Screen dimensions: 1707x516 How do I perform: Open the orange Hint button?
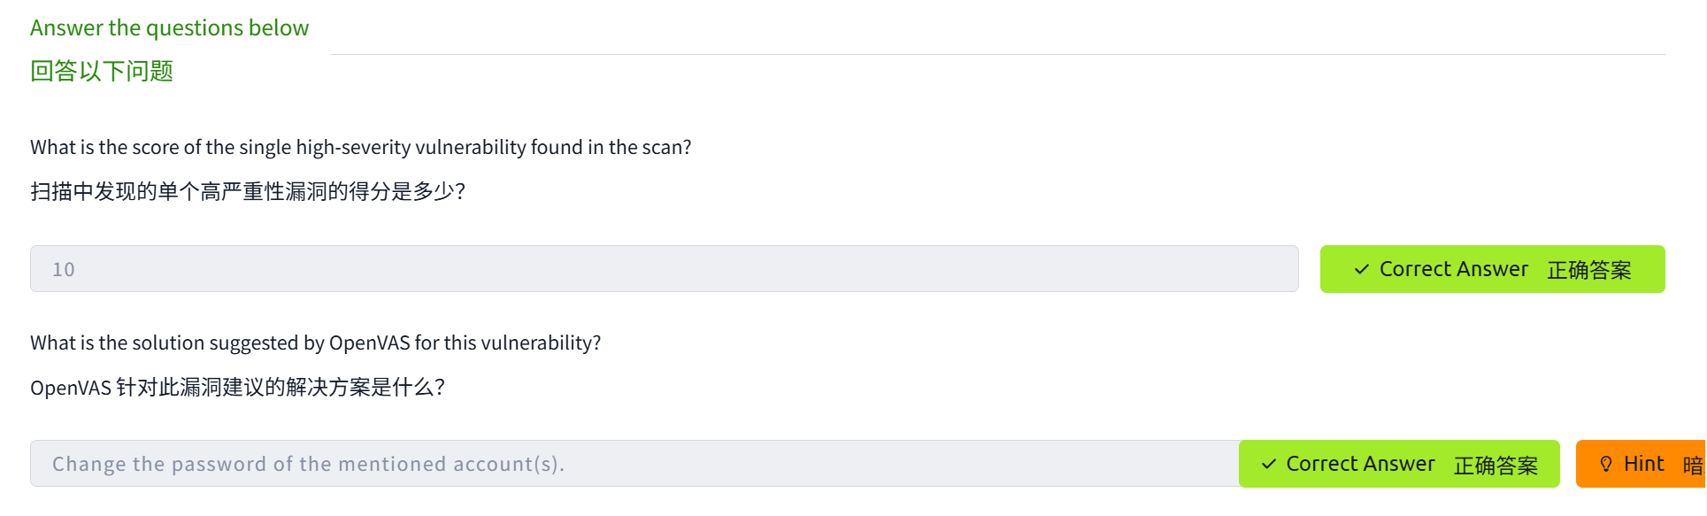1642,464
